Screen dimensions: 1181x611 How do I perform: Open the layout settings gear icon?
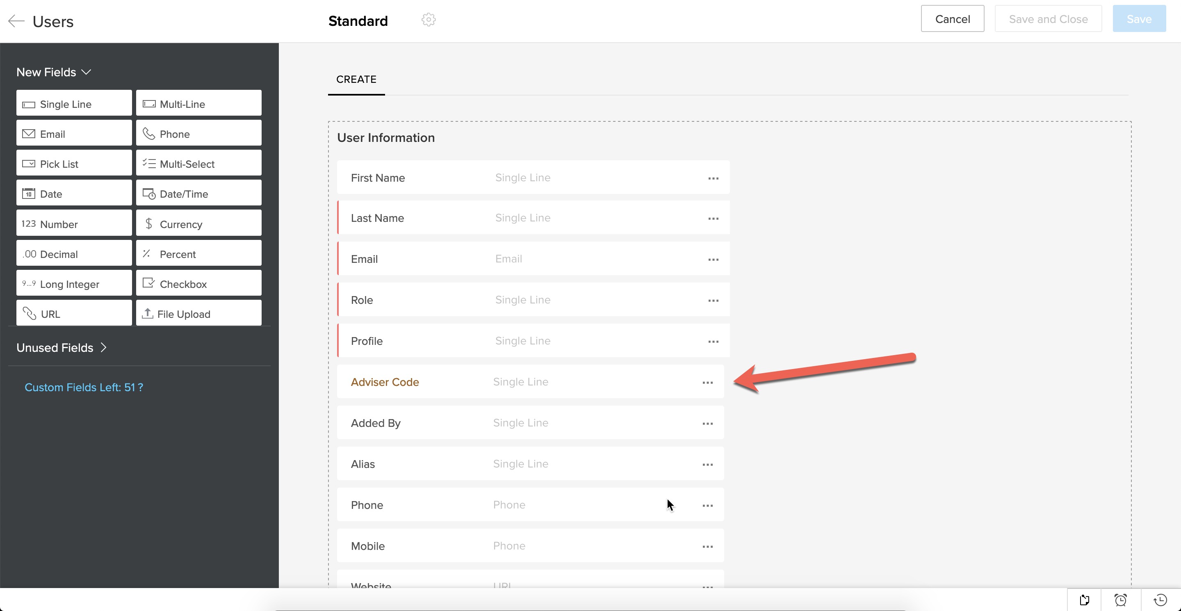point(428,20)
